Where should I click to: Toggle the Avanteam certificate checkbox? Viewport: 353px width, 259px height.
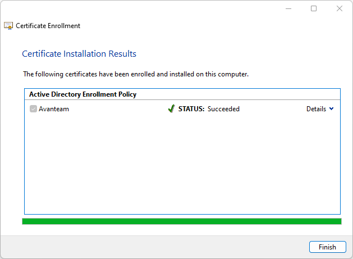(34, 109)
